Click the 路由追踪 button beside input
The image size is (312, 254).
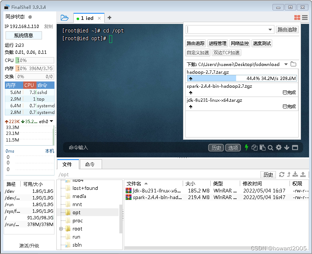pyautogui.click(x=287, y=29)
